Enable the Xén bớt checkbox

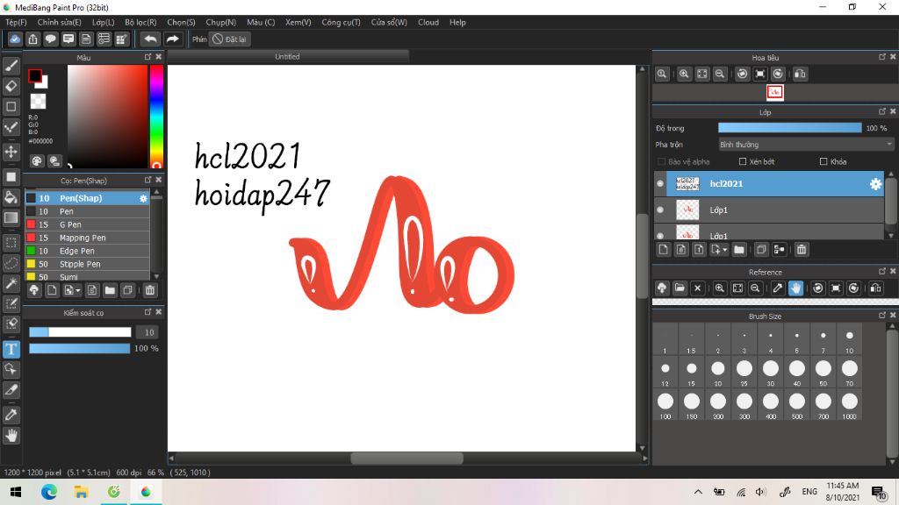tap(743, 161)
